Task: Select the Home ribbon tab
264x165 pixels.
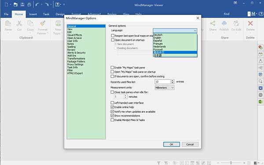Action: point(19,14)
